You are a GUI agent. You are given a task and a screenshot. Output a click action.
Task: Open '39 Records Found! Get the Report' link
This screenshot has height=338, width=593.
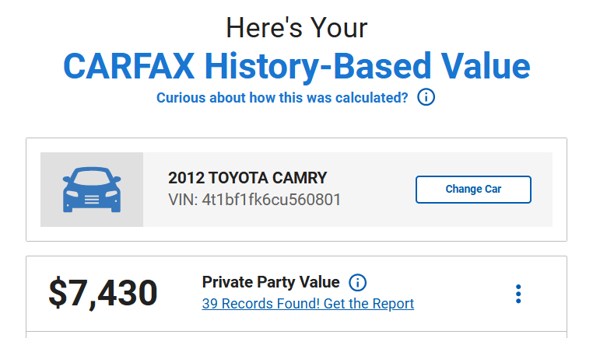pyautogui.click(x=308, y=304)
